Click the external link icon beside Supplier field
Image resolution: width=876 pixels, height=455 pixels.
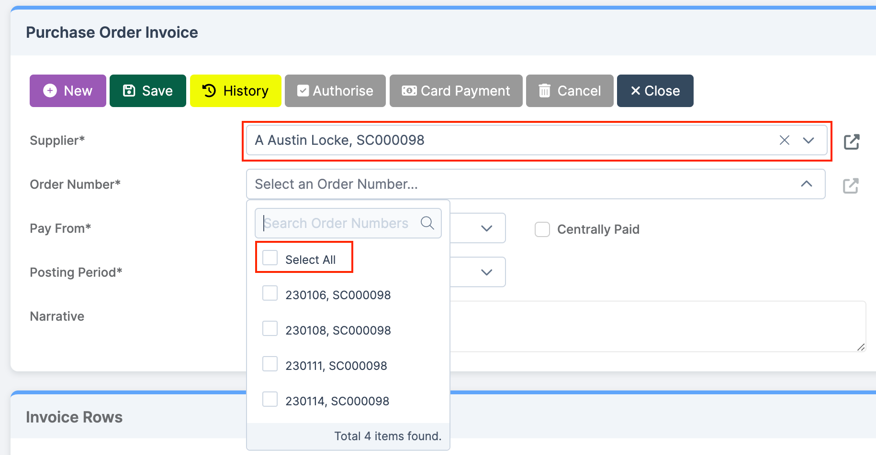point(852,141)
